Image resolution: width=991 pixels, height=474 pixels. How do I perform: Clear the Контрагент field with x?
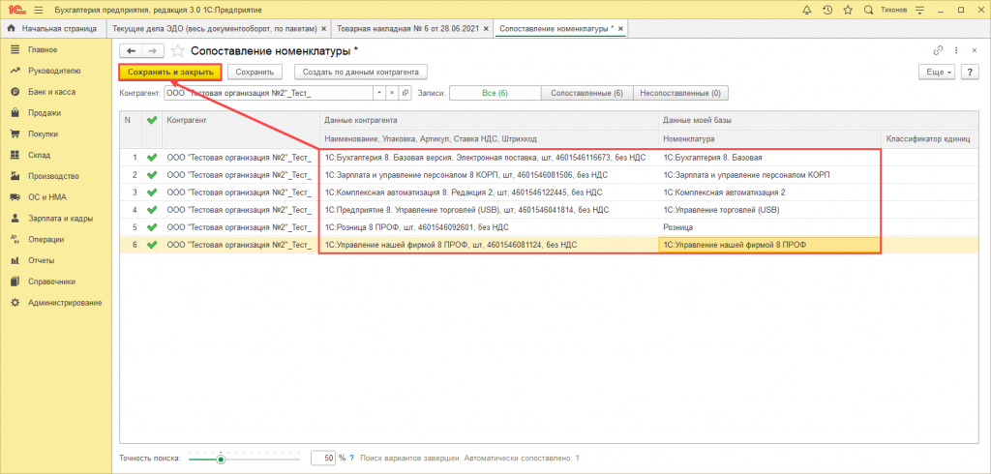[x=392, y=93]
